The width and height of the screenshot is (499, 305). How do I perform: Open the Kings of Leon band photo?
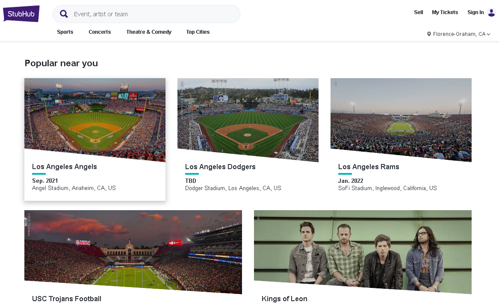click(x=363, y=250)
